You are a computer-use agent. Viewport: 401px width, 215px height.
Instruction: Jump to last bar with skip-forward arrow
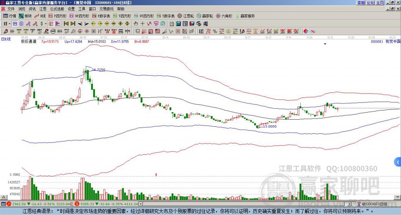(73, 24)
